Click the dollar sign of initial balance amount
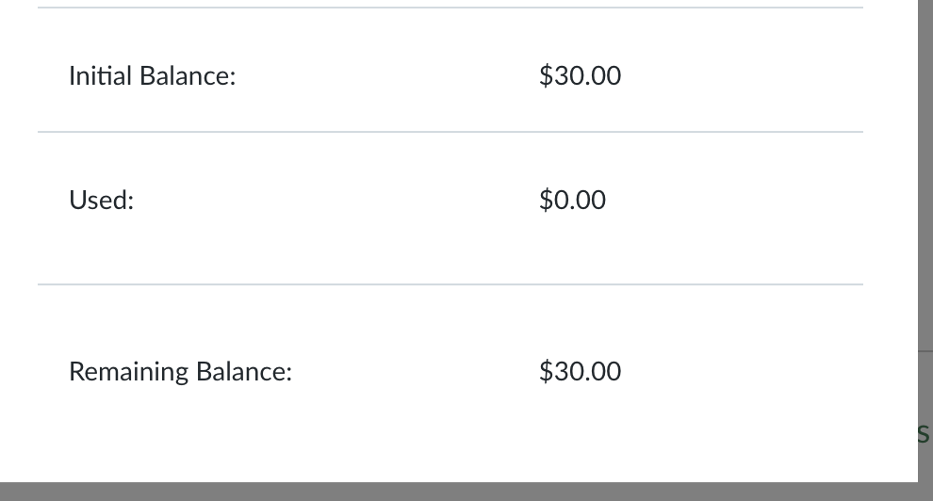 point(546,76)
